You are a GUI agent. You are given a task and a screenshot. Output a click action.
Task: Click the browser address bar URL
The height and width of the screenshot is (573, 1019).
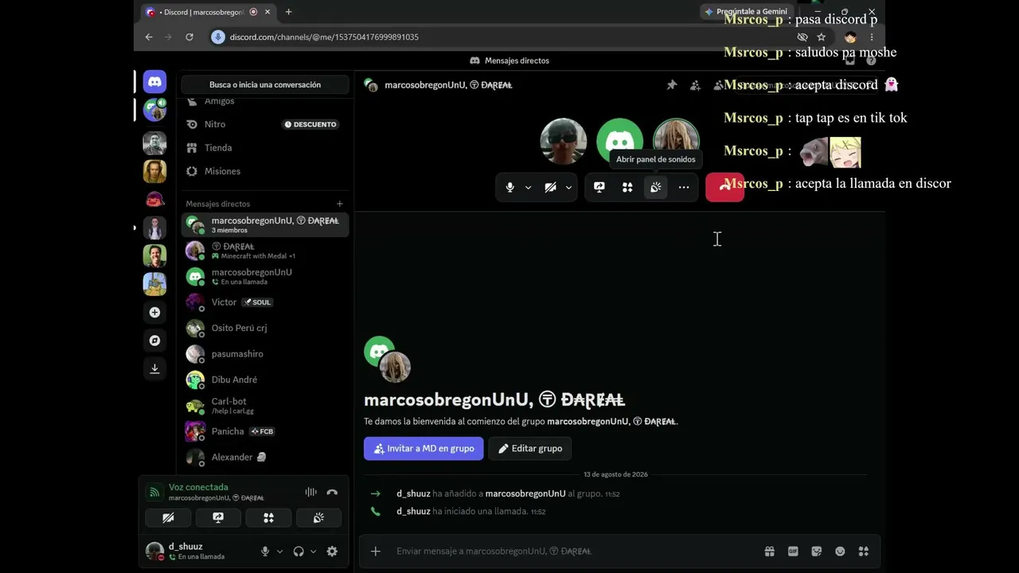[x=324, y=37]
